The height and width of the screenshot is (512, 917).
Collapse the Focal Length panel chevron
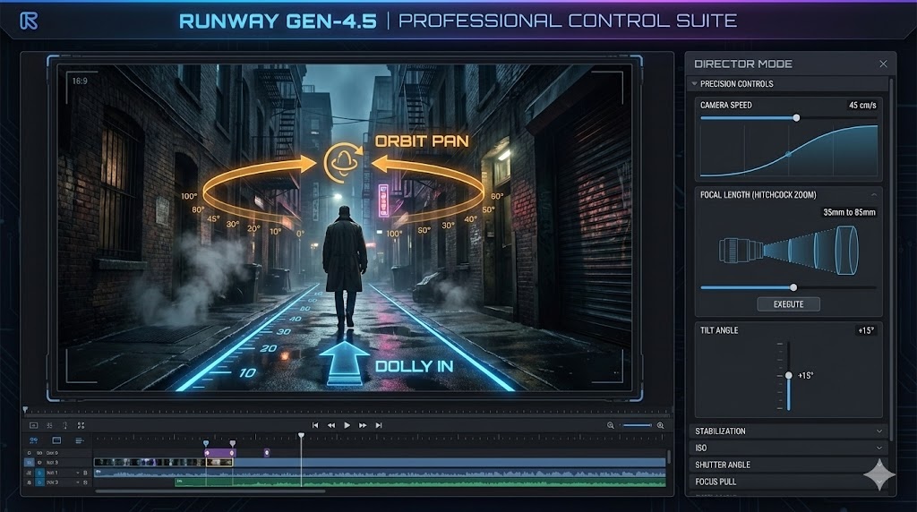873,194
